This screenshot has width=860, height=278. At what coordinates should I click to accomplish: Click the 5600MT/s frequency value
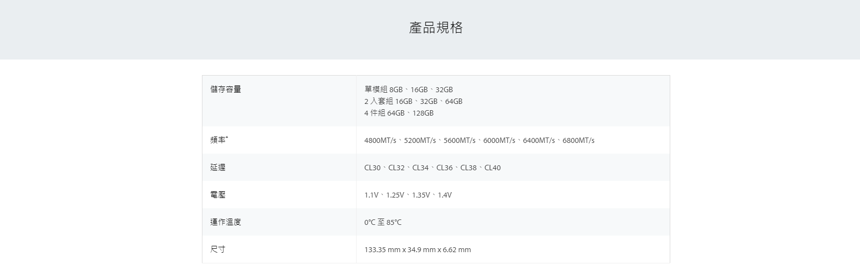[x=459, y=140]
